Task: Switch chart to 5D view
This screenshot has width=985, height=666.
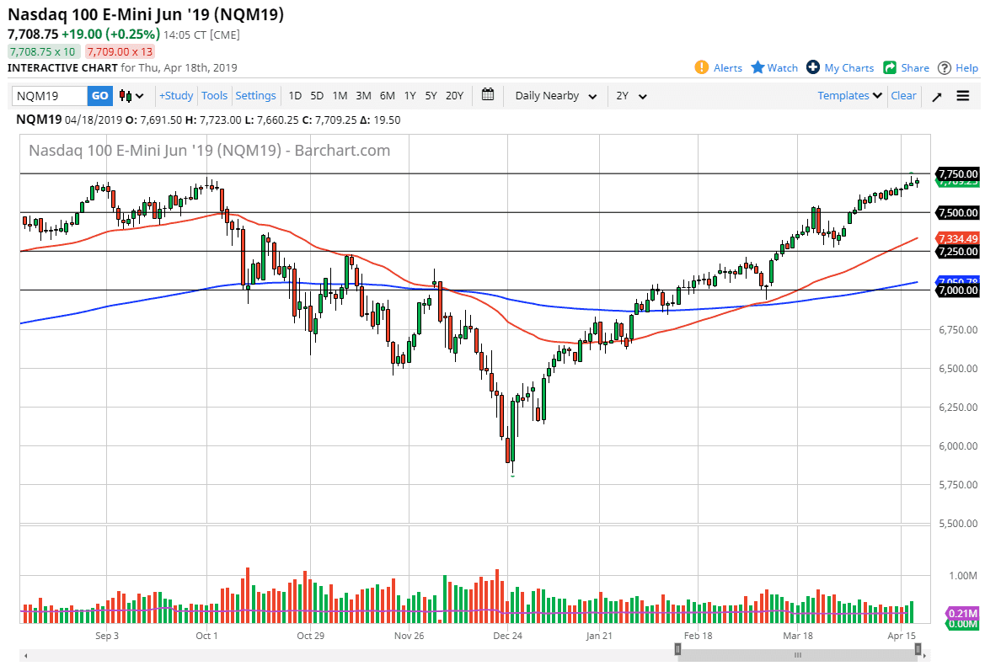Action: [316, 95]
